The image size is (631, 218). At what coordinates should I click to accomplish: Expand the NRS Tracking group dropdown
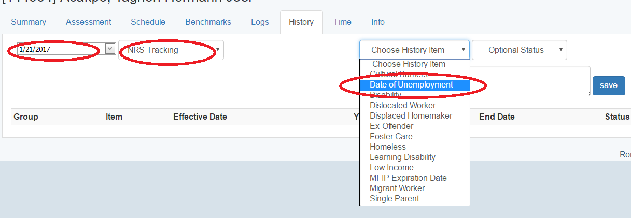tap(171, 50)
